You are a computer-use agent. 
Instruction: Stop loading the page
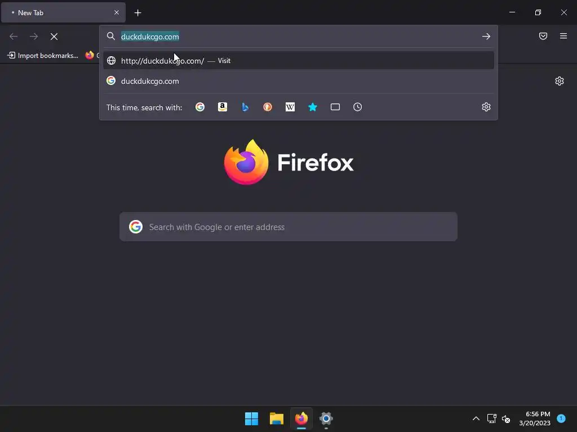click(x=54, y=37)
